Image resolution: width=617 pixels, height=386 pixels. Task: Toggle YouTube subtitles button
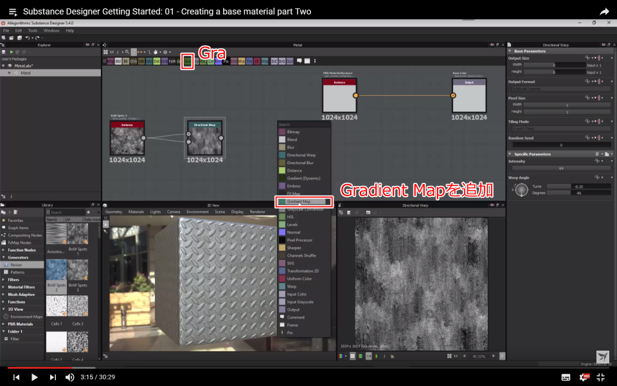(566, 378)
